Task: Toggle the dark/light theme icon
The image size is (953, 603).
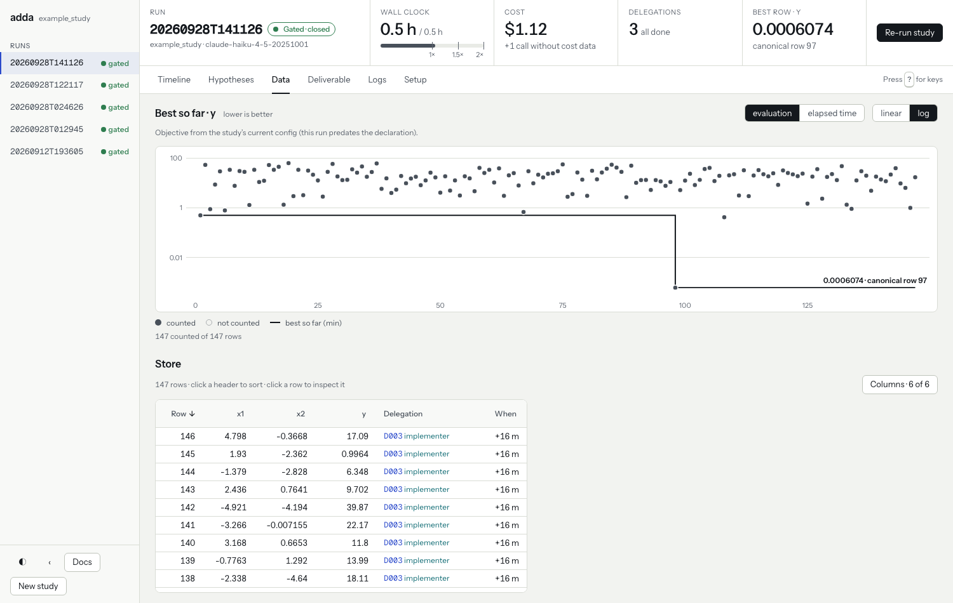Action: coord(23,562)
